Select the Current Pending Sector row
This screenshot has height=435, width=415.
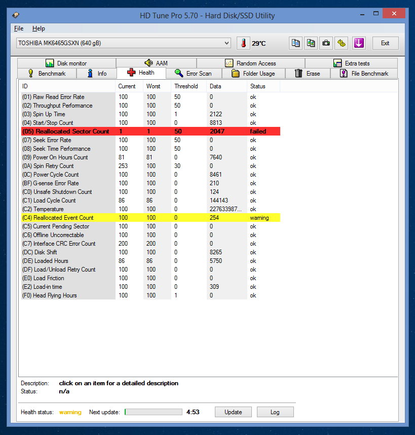pos(150,226)
